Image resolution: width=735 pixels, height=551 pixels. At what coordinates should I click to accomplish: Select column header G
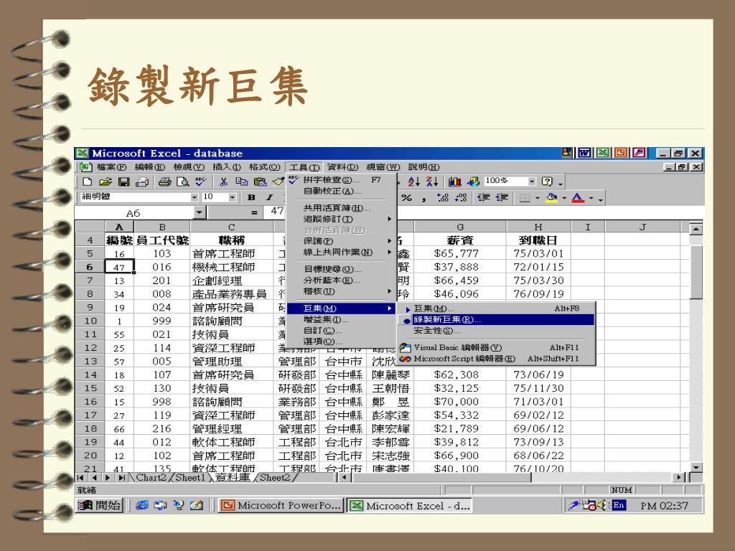(460, 227)
